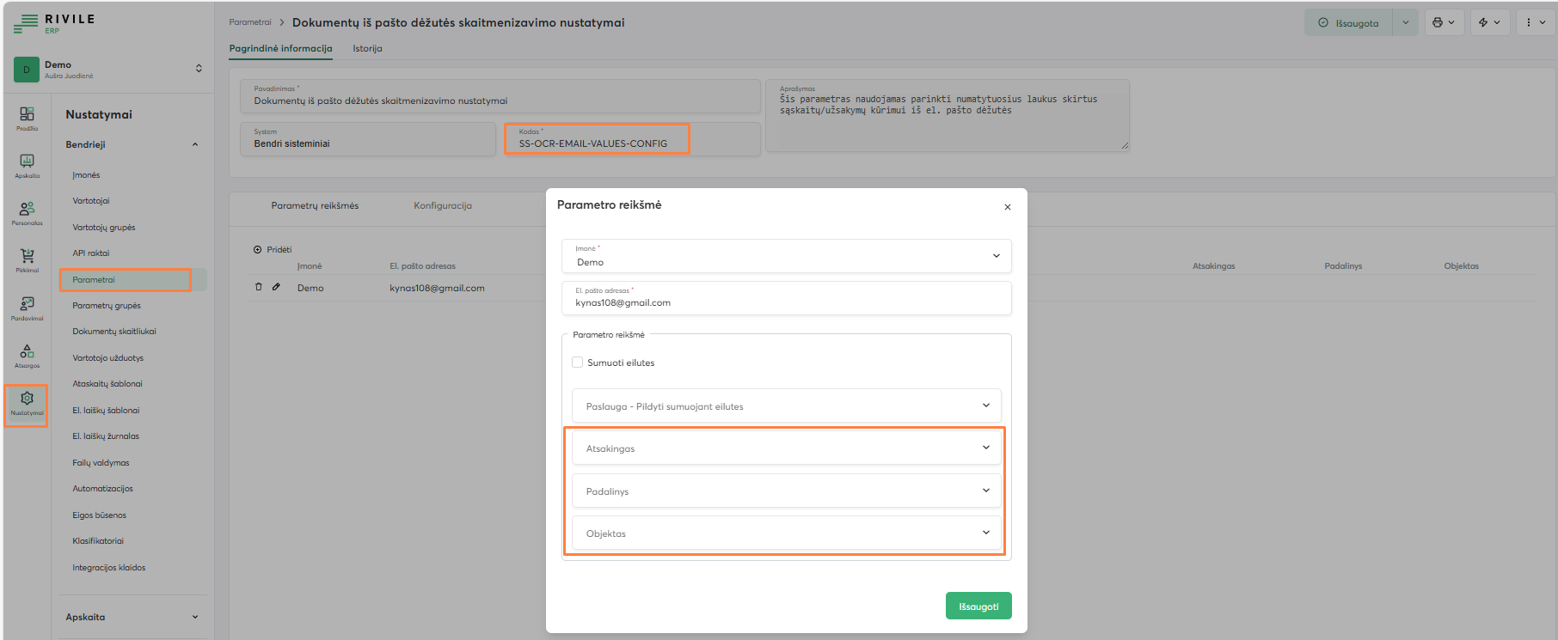Viewport: 1558px width, 640px height.
Task: Open the Įmonė Demo dropdown in dialog
Action: point(786,256)
